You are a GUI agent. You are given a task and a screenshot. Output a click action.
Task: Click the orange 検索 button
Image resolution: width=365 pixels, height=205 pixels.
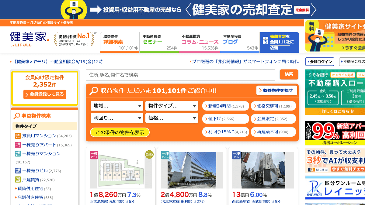289,74
